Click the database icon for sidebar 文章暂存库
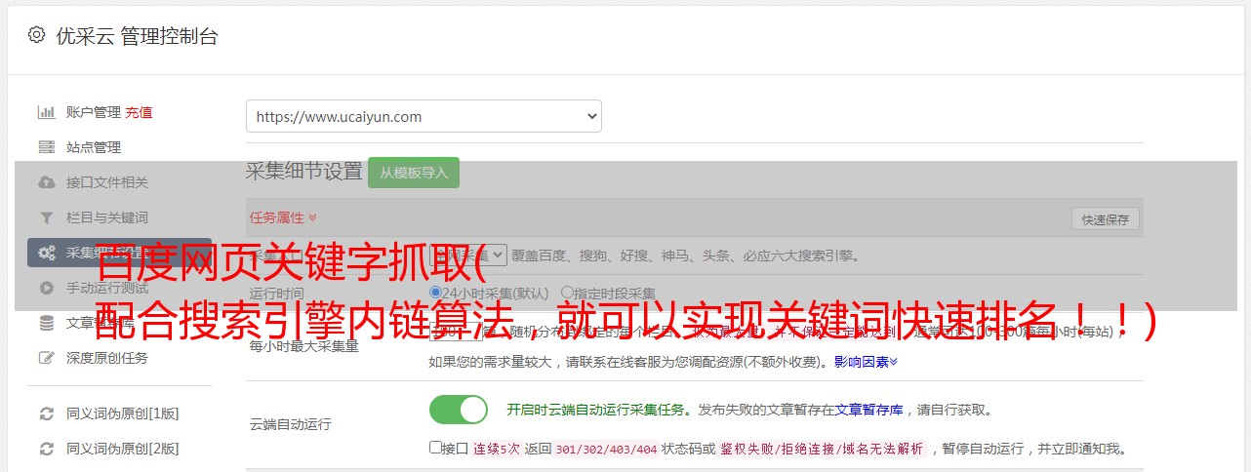This screenshot has height=472, width=1251. (46, 323)
